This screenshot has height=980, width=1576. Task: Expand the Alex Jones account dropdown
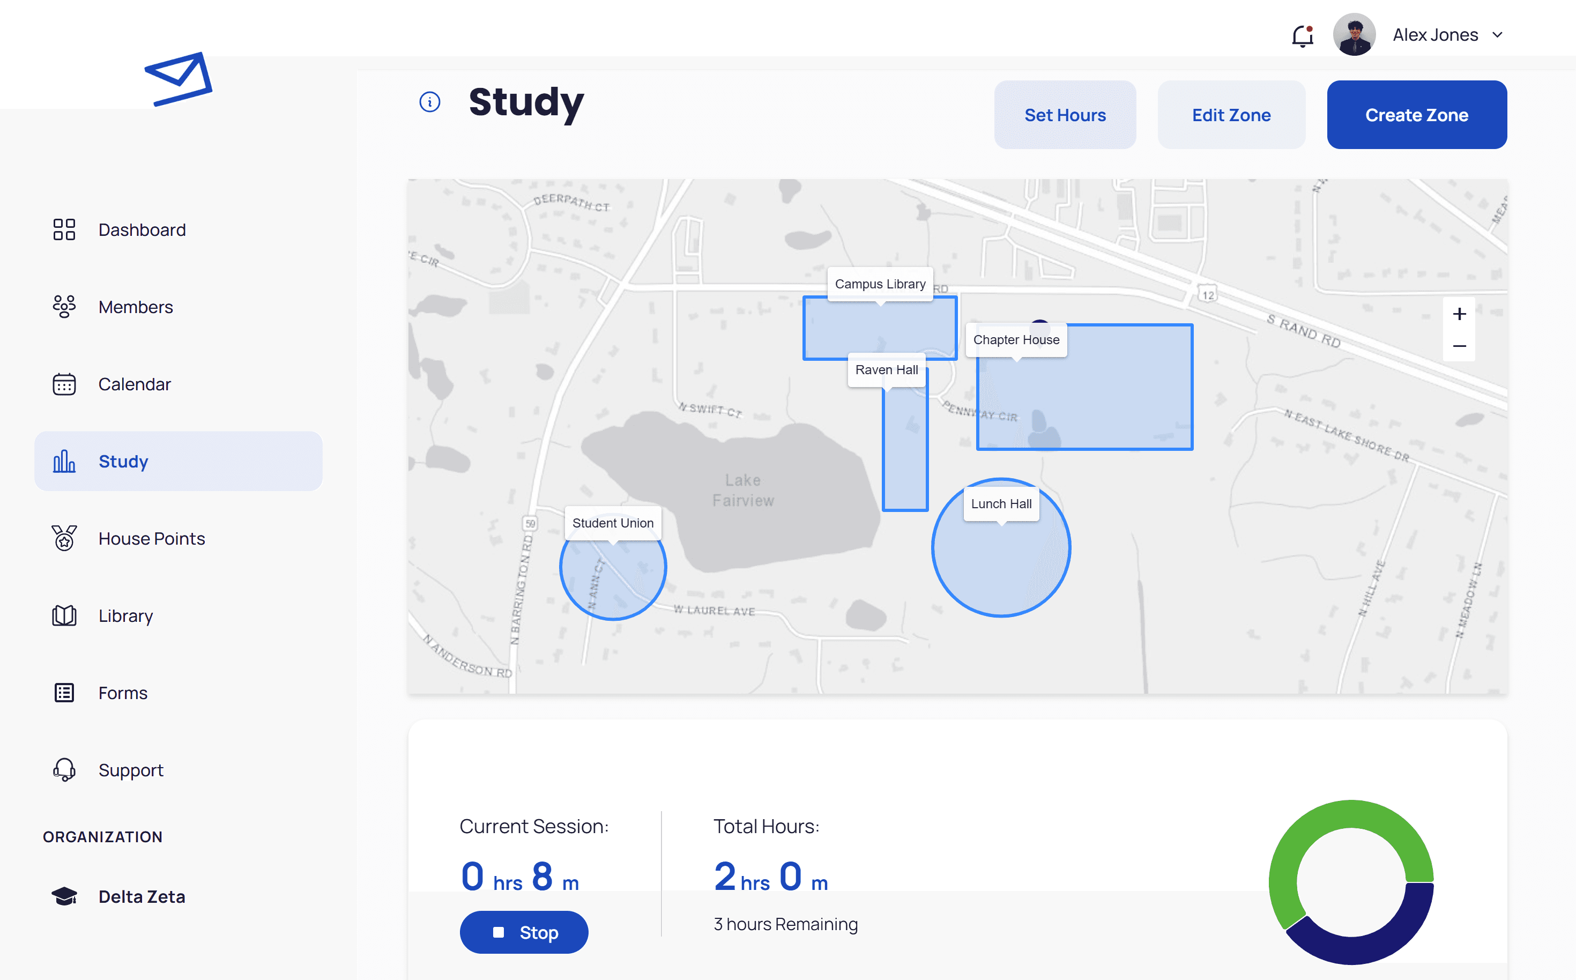tap(1498, 35)
